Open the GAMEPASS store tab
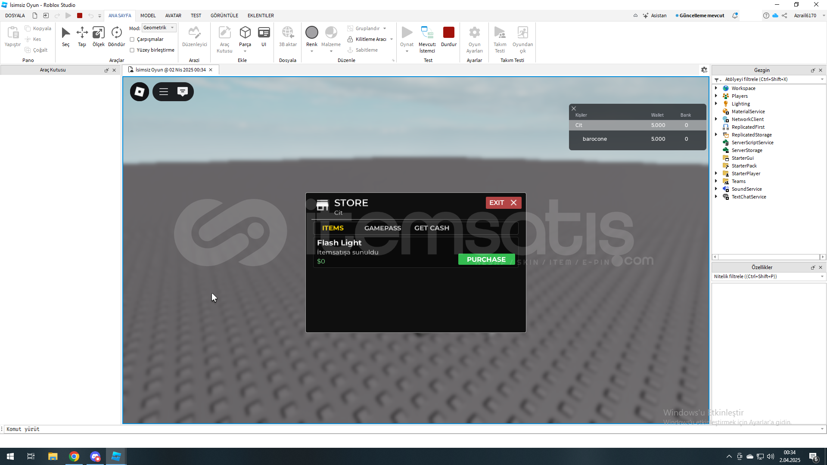Viewport: 827px width, 465px height. [x=382, y=228]
